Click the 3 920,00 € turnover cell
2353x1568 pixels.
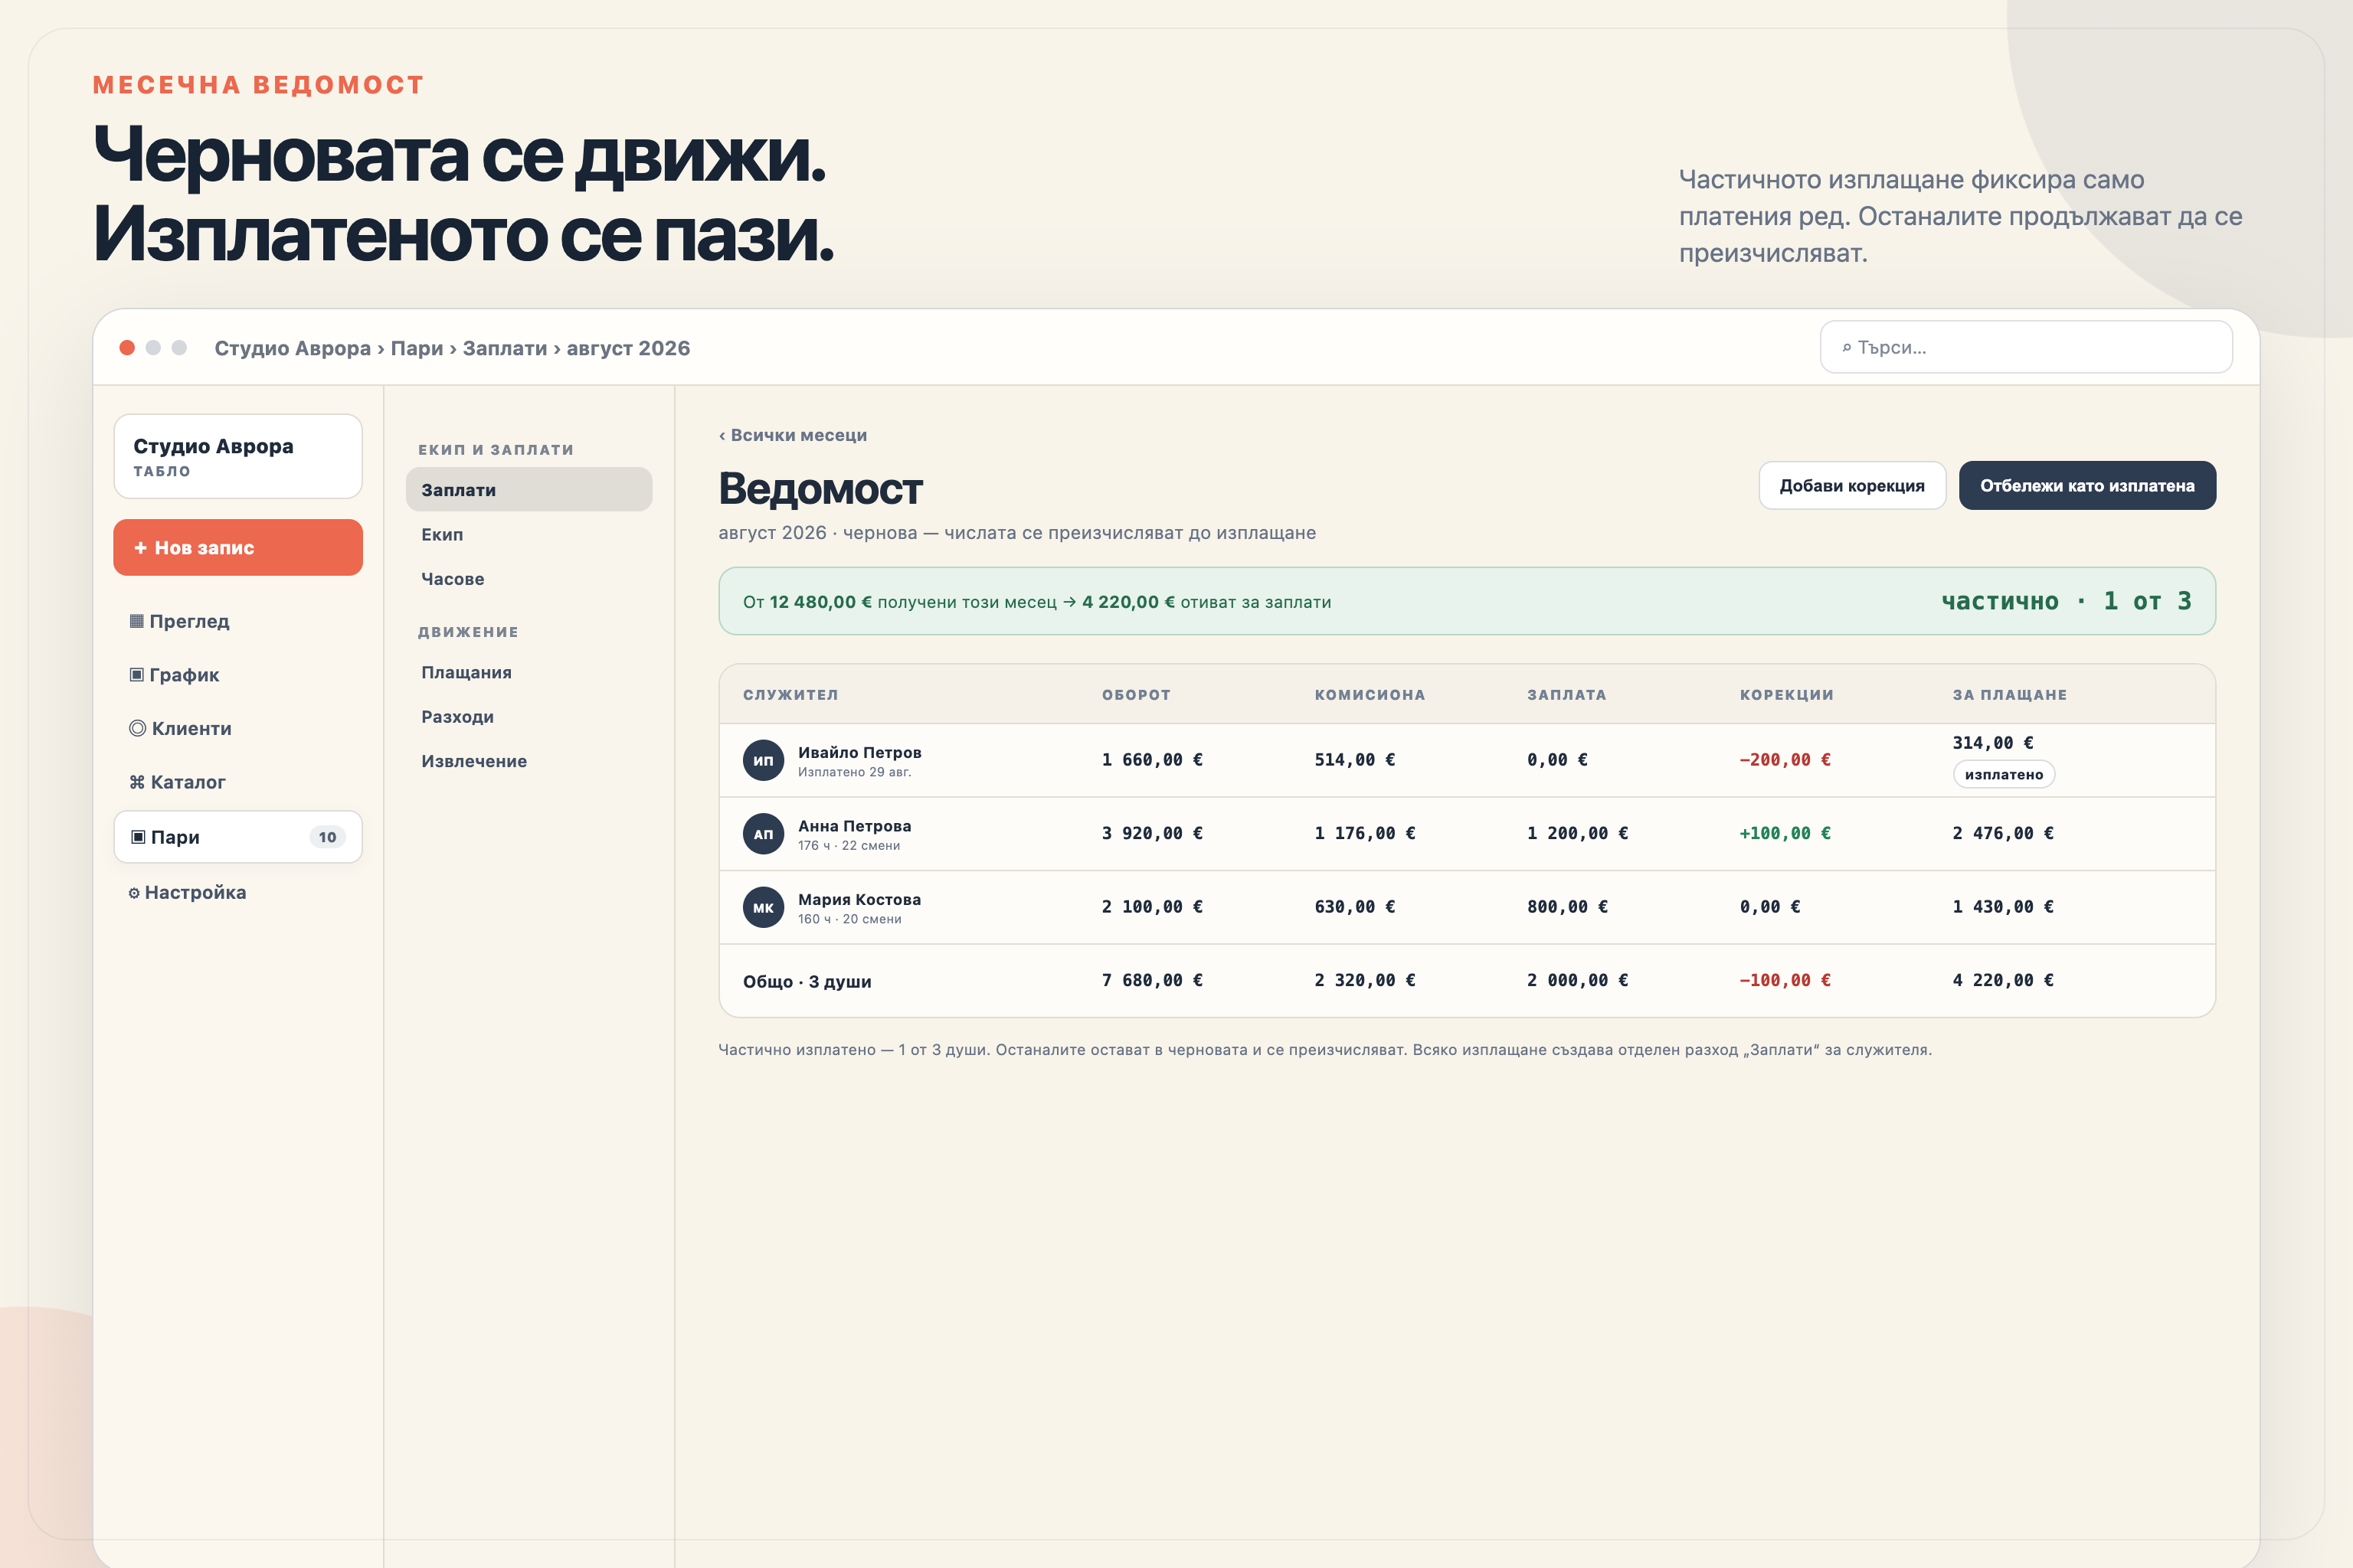[1153, 833]
